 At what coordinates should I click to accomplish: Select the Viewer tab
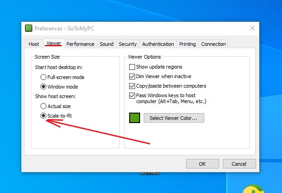[x=54, y=43]
